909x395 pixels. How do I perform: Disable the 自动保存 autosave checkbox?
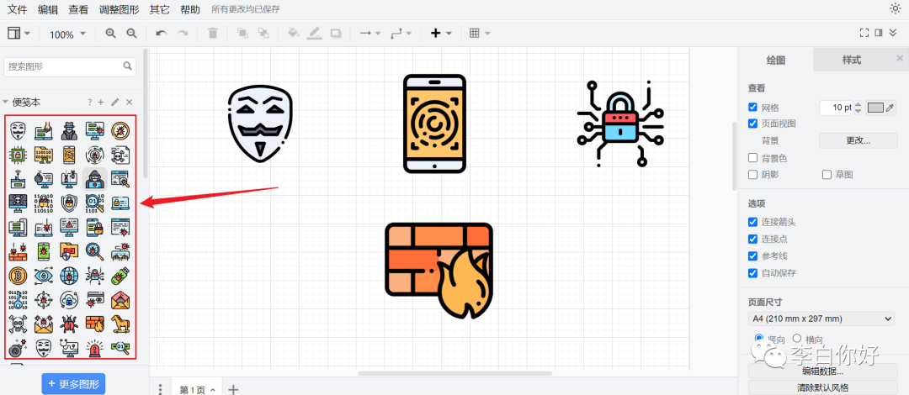[x=753, y=273]
